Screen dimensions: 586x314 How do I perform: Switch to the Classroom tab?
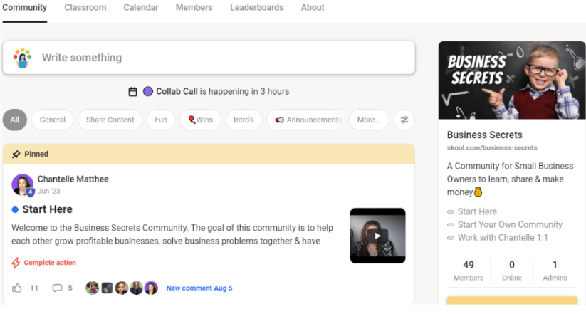[85, 7]
